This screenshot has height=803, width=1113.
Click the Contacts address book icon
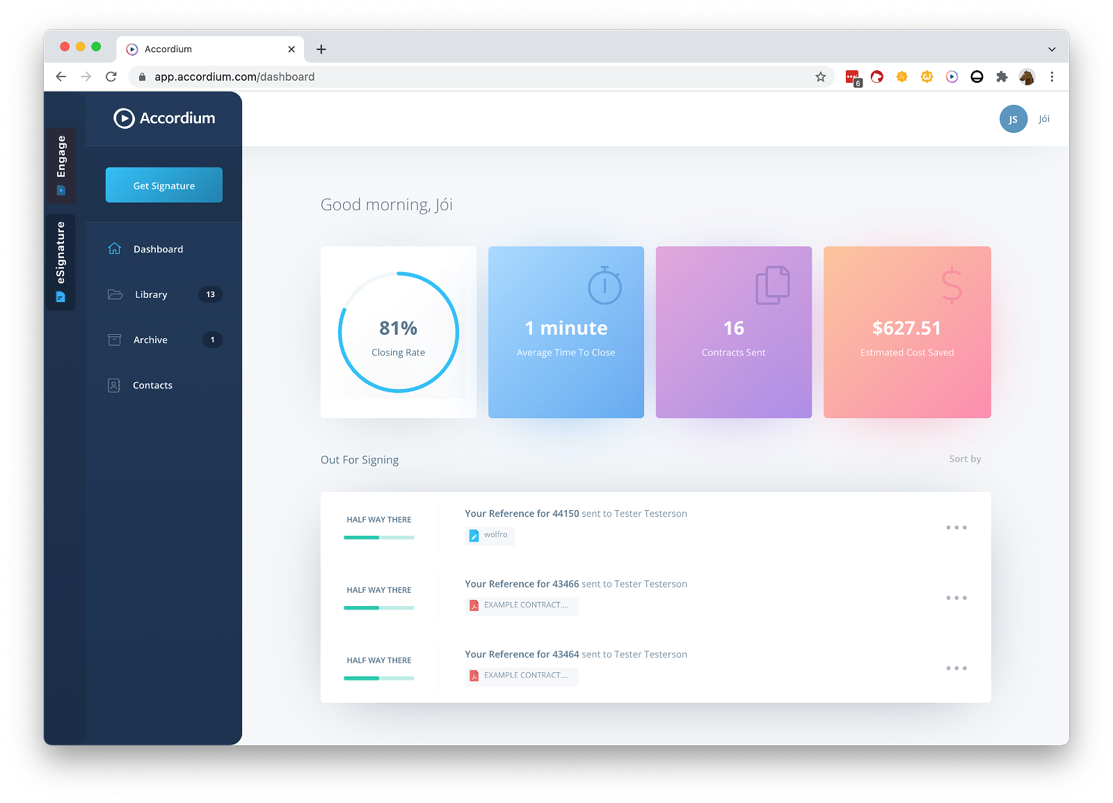point(114,385)
